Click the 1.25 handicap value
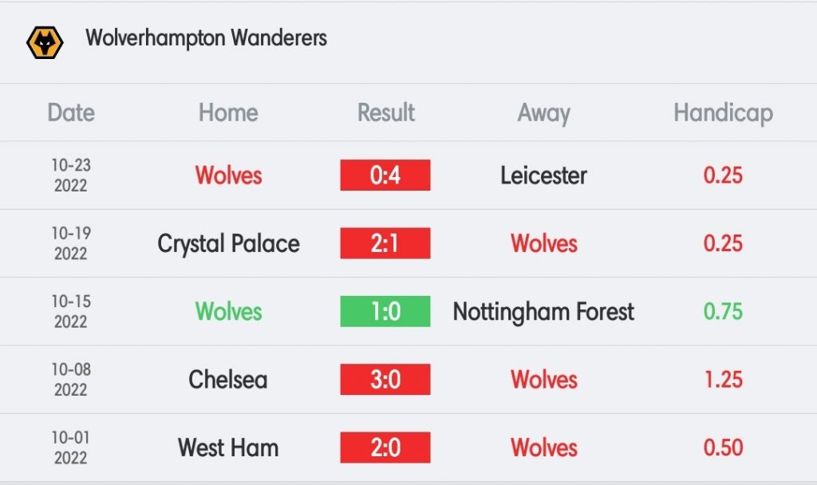 (723, 379)
